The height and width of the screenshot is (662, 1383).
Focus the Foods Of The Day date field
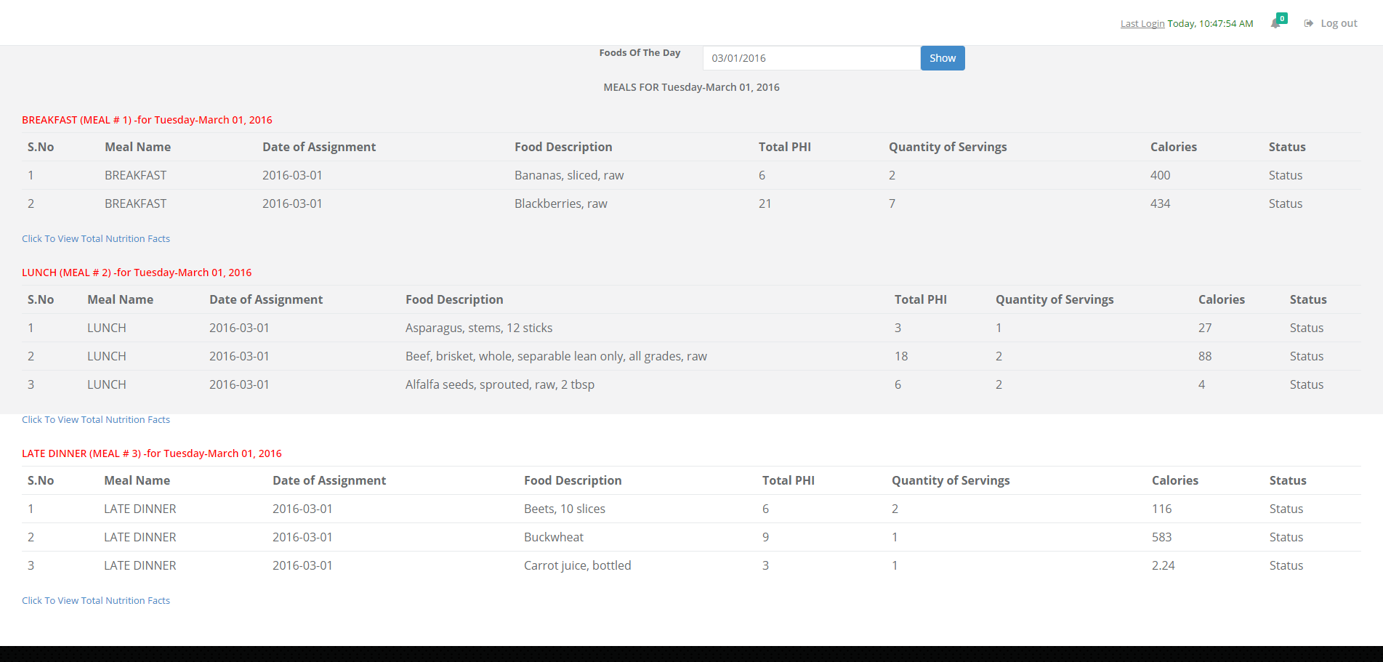(810, 58)
